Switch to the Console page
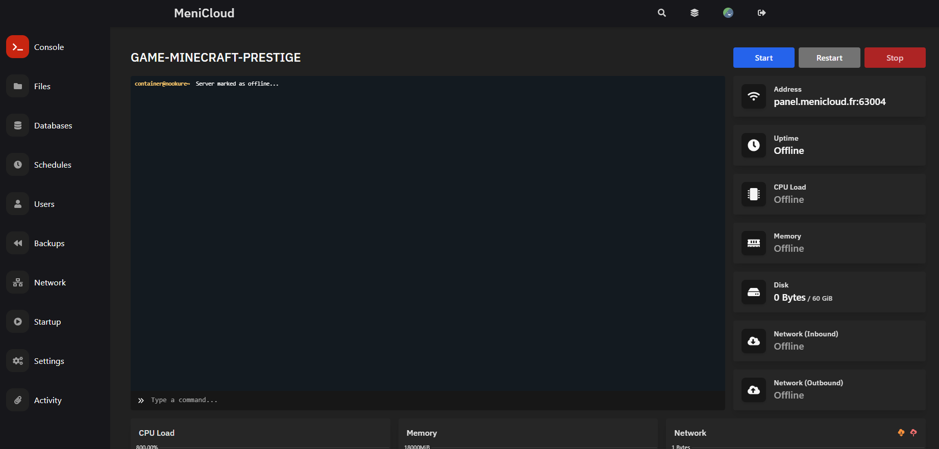 tap(49, 47)
